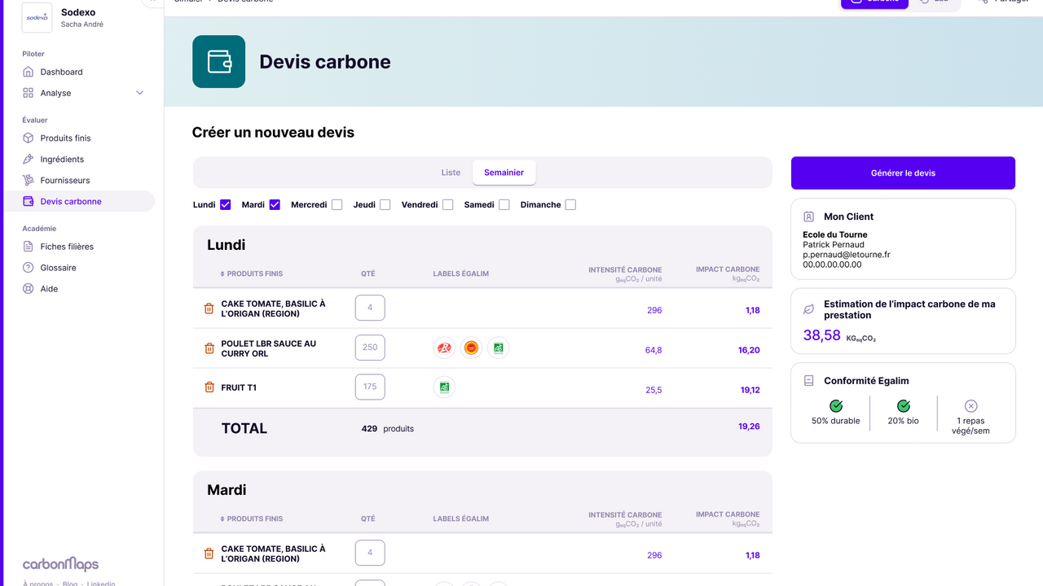Image resolution: width=1043 pixels, height=586 pixels.
Task: Sort Lundi table by Produits Finis
Action: coord(252,274)
